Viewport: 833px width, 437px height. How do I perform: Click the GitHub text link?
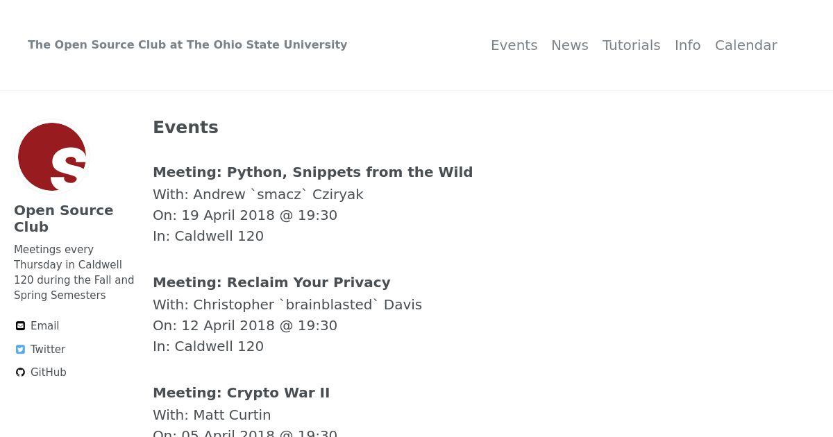coord(49,372)
